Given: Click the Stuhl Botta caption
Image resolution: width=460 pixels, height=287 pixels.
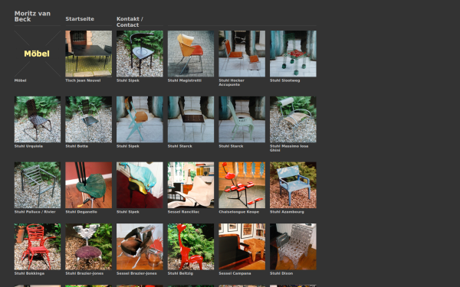Looking at the screenshot, I should pos(77,146).
